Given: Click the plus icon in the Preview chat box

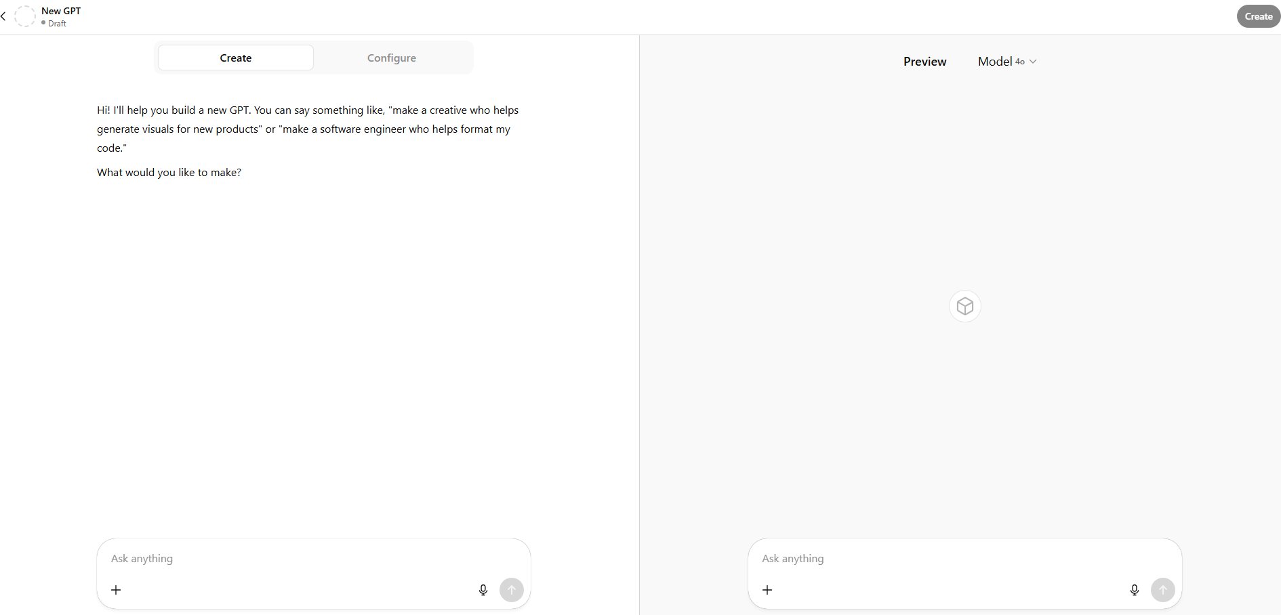Looking at the screenshot, I should coord(767,590).
